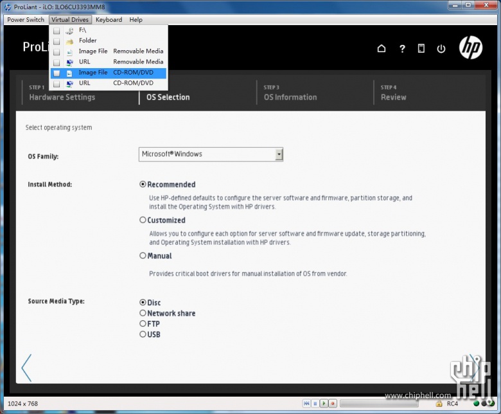Go back with the left arrow
This screenshot has height=414, width=501.
[26, 368]
